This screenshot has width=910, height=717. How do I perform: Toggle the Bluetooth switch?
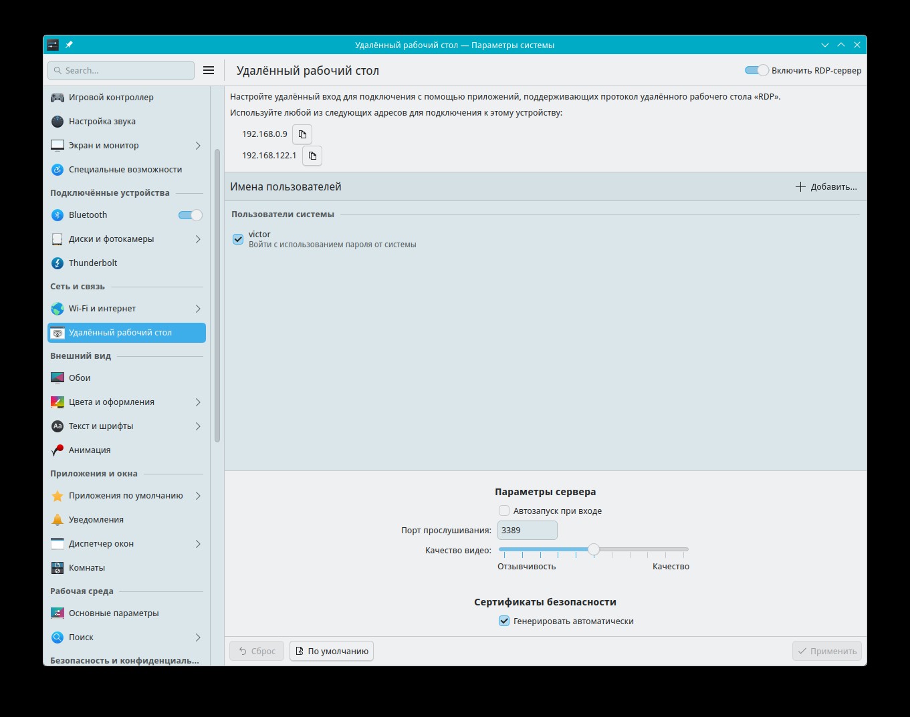coord(191,215)
